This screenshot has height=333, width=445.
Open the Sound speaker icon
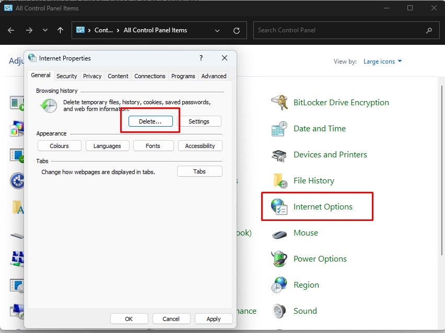[x=279, y=311]
